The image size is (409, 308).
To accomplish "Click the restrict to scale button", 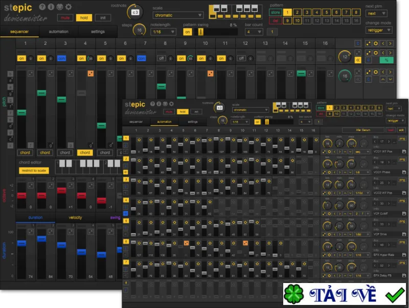I will (x=34, y=171).
